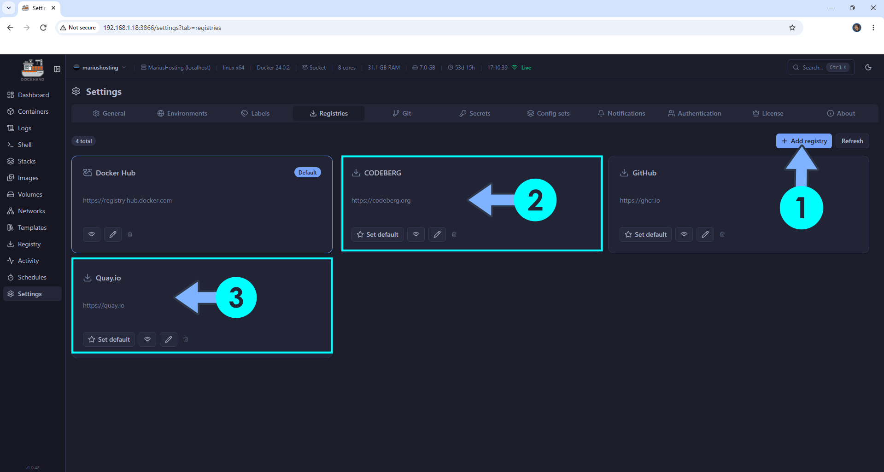Open the Config sets tab
This screenshot has height=472, width=884.
click(548, 113)
